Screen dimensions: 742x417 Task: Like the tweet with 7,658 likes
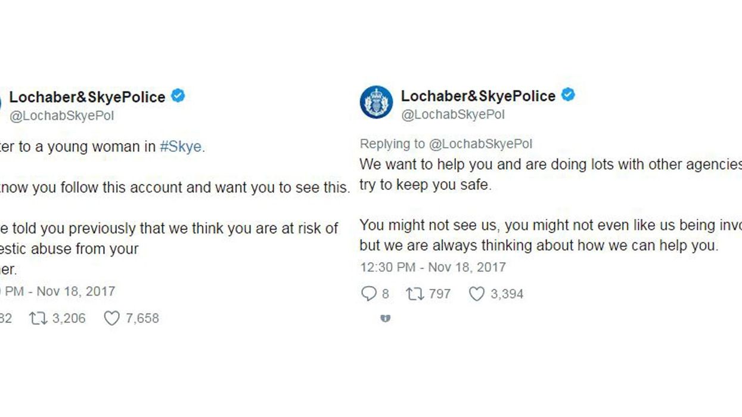[x=111, y=318]
